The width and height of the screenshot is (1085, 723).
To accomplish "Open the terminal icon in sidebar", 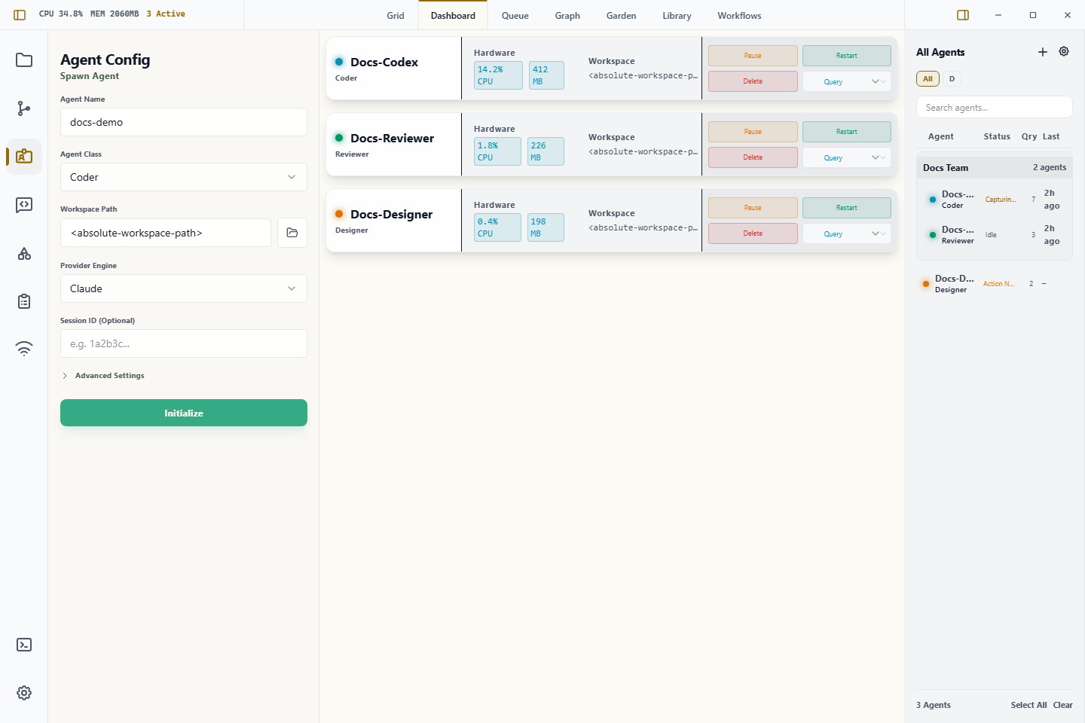I will point(24,645).
